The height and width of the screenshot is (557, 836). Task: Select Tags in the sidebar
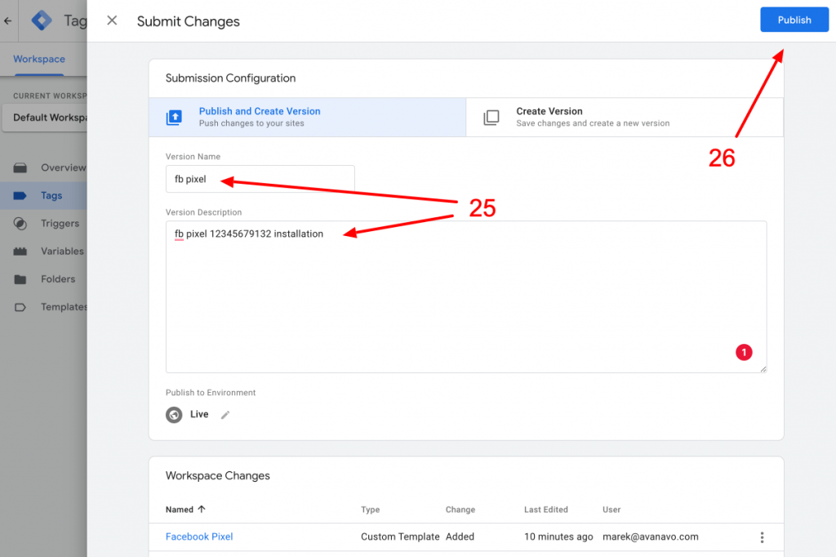coord(51,195)
